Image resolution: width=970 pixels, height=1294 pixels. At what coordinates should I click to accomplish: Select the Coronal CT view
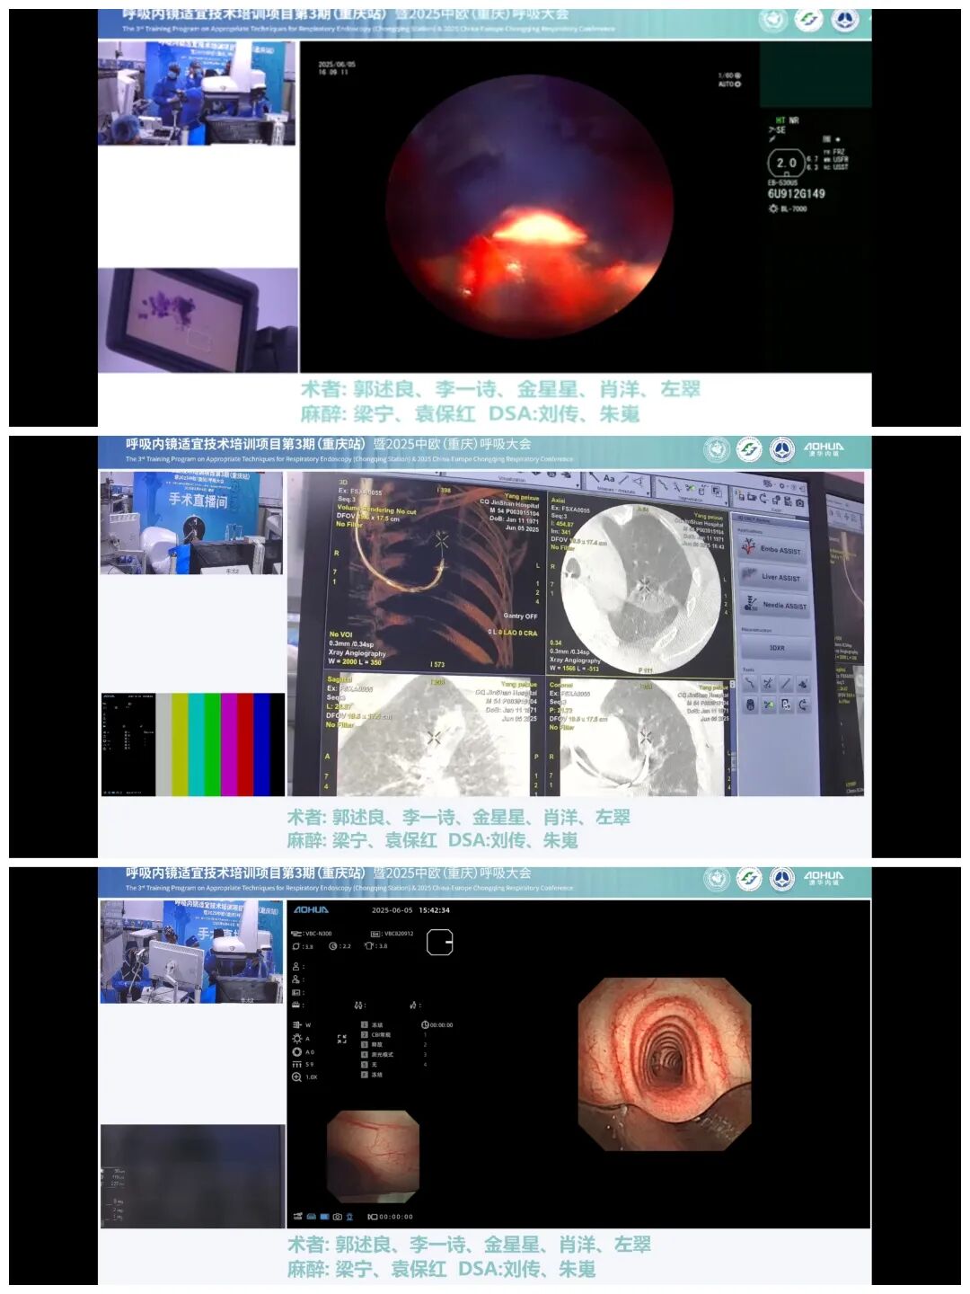[x=640, y=736]
